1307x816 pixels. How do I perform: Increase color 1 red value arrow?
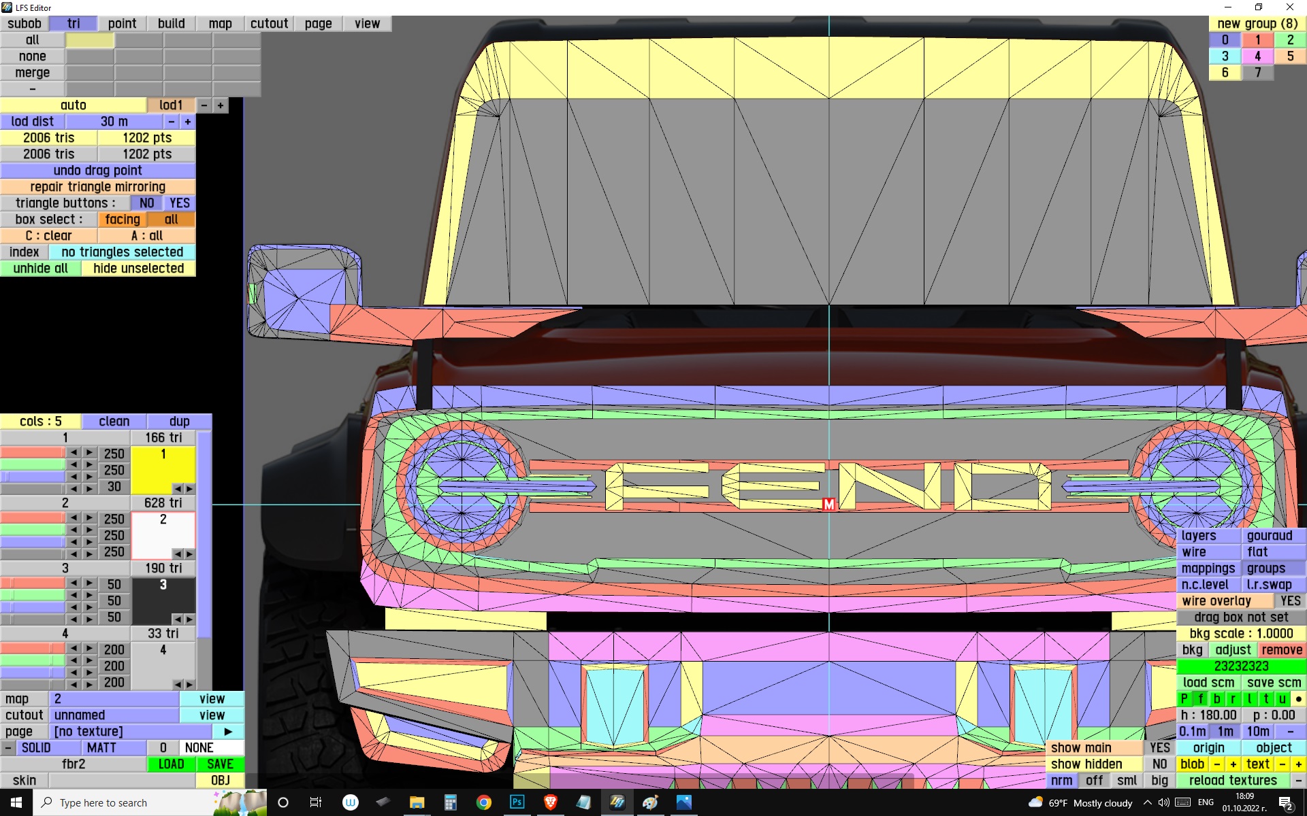point(89,453)
